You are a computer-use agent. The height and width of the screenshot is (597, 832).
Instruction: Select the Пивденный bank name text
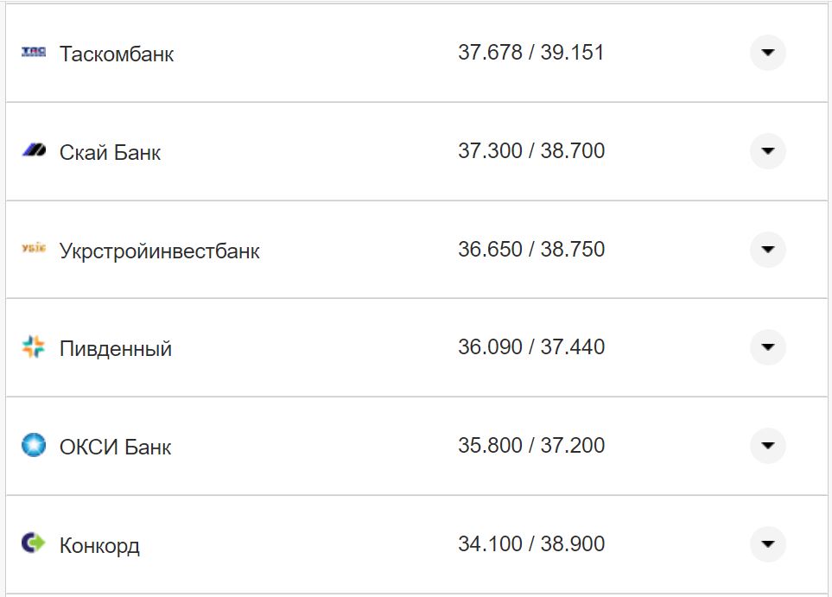[115, 347]
